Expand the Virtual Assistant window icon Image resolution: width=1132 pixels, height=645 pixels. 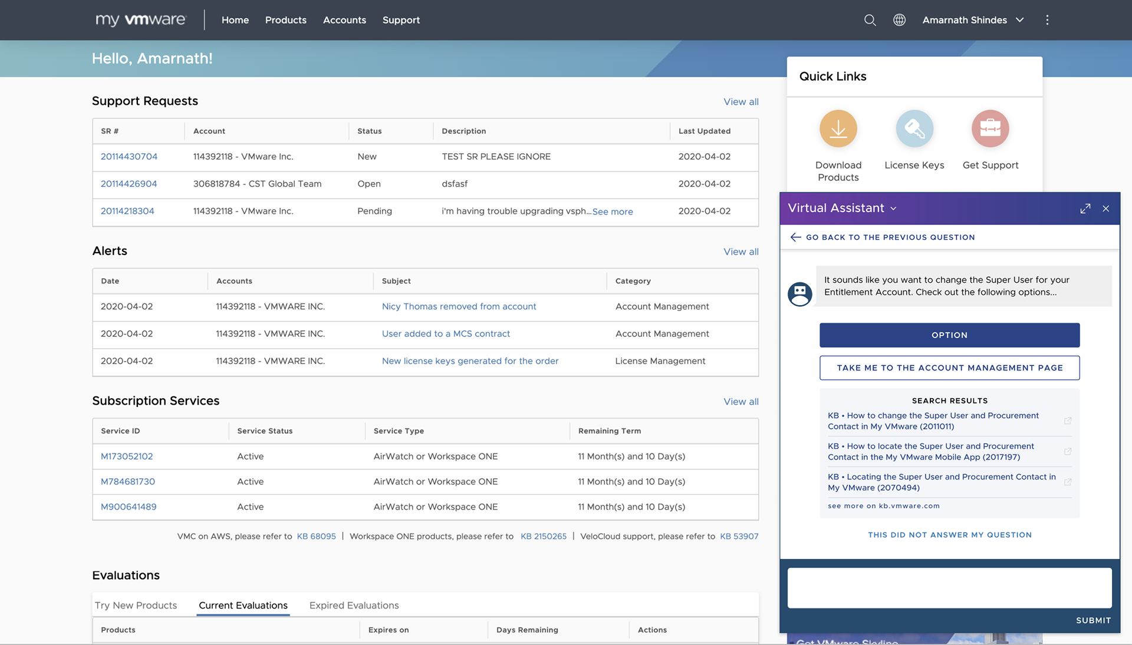(x=1085, y=209)
